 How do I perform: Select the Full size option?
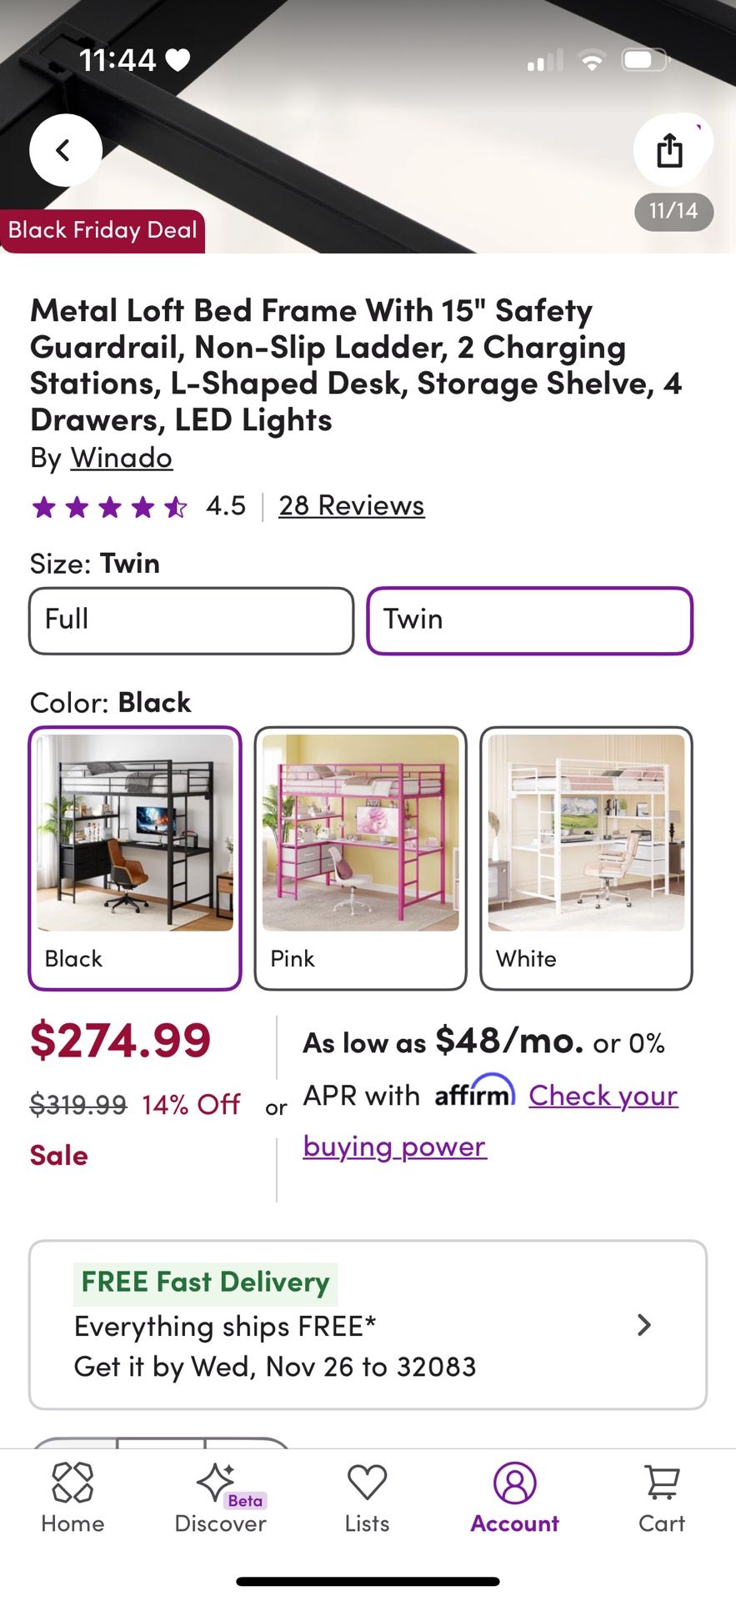[192, 620]
